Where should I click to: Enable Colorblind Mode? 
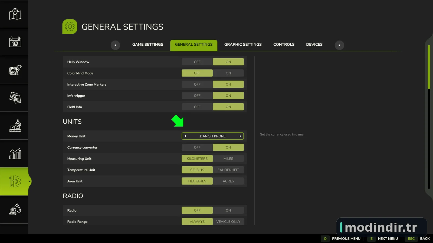pos(228,73)
